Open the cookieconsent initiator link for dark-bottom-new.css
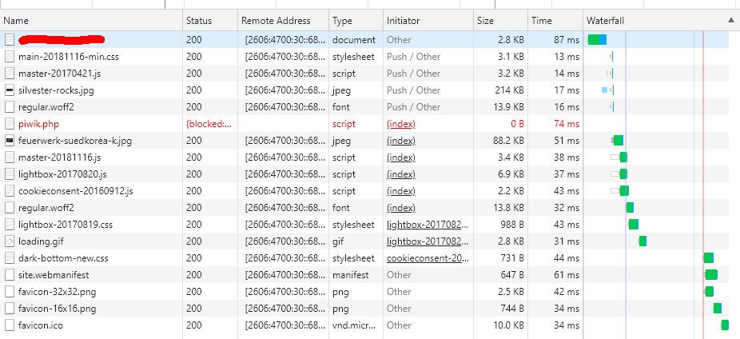The height and width of the screenshot is (339, 740). (428, 258)
